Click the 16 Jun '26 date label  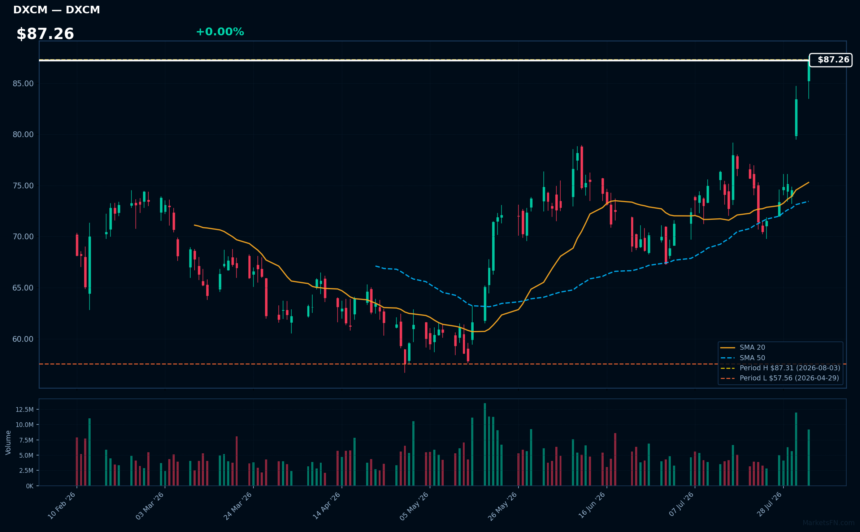pyautogui.click(x=592, y=506)
